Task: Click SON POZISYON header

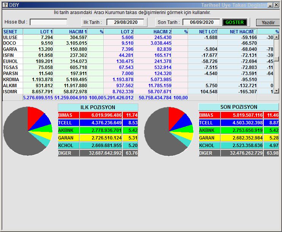Action: [x=239, y=107]
